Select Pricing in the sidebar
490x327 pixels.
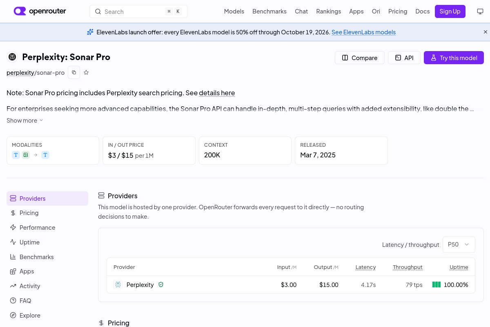tap(47, 213)
